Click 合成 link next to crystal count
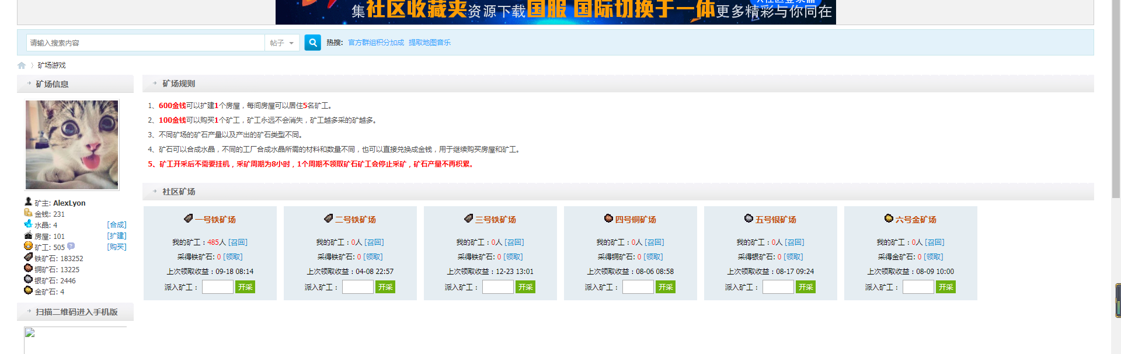The height and width of the screenshot is (354, 1121). click(x=117, y=225)
